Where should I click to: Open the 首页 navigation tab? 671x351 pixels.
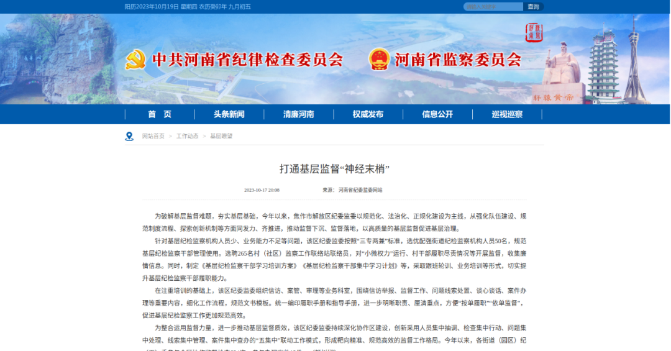(x=160, y=114)
